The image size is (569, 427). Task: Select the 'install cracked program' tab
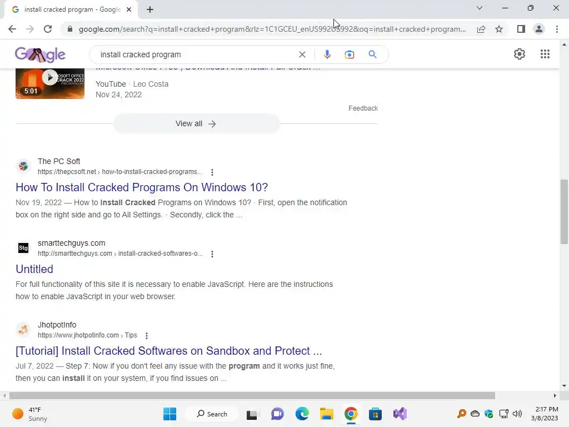coord(71,9)
